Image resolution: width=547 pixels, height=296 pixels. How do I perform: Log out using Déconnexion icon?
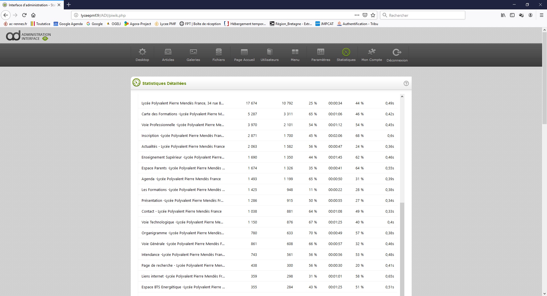(x=397, y=52)
